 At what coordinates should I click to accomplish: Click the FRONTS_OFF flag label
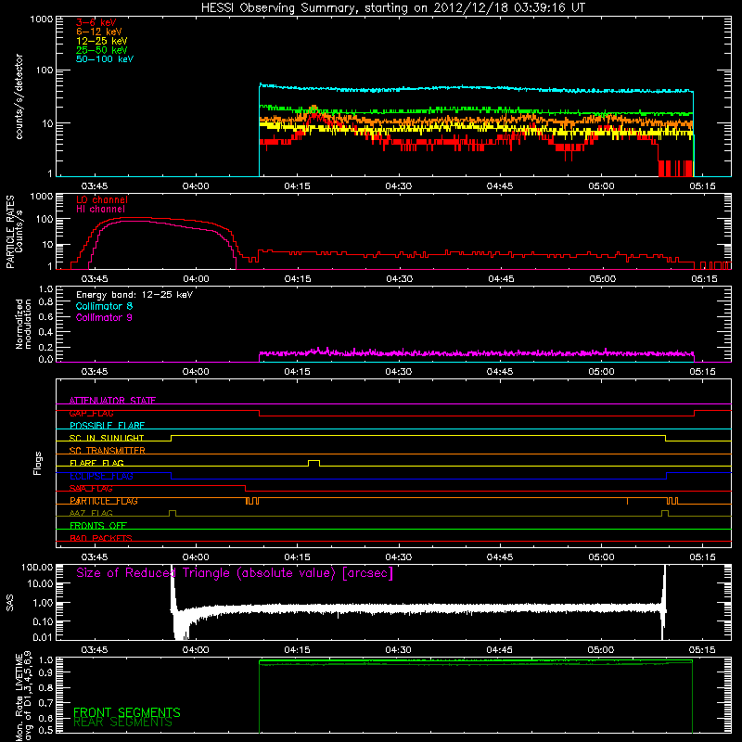[98, 525]
